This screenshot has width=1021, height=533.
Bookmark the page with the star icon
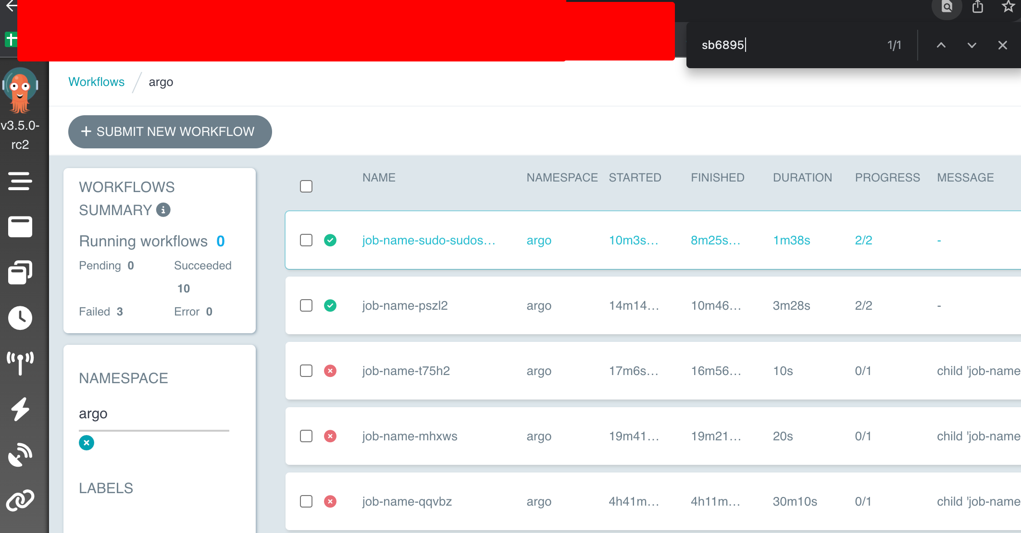point(1008,7)
